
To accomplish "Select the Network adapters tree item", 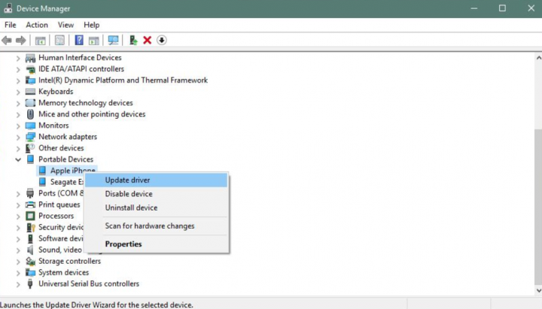I will coord(67,137).
